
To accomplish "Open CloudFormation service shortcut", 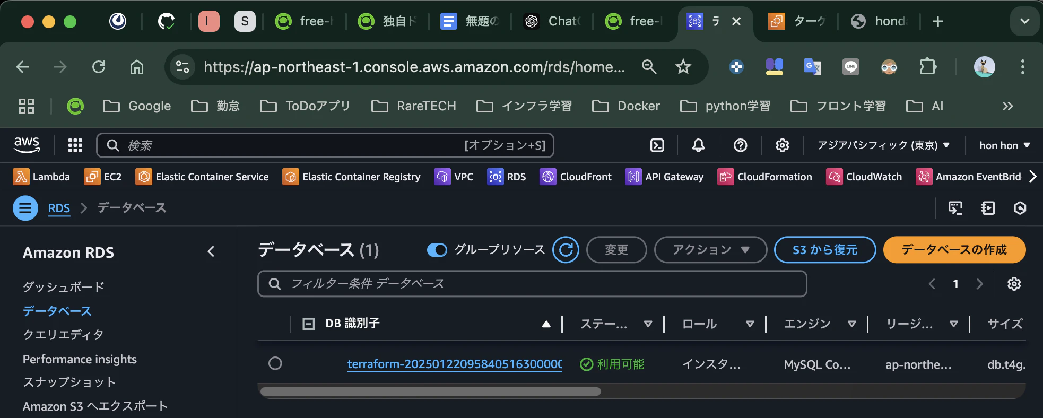I will [764, 177].
